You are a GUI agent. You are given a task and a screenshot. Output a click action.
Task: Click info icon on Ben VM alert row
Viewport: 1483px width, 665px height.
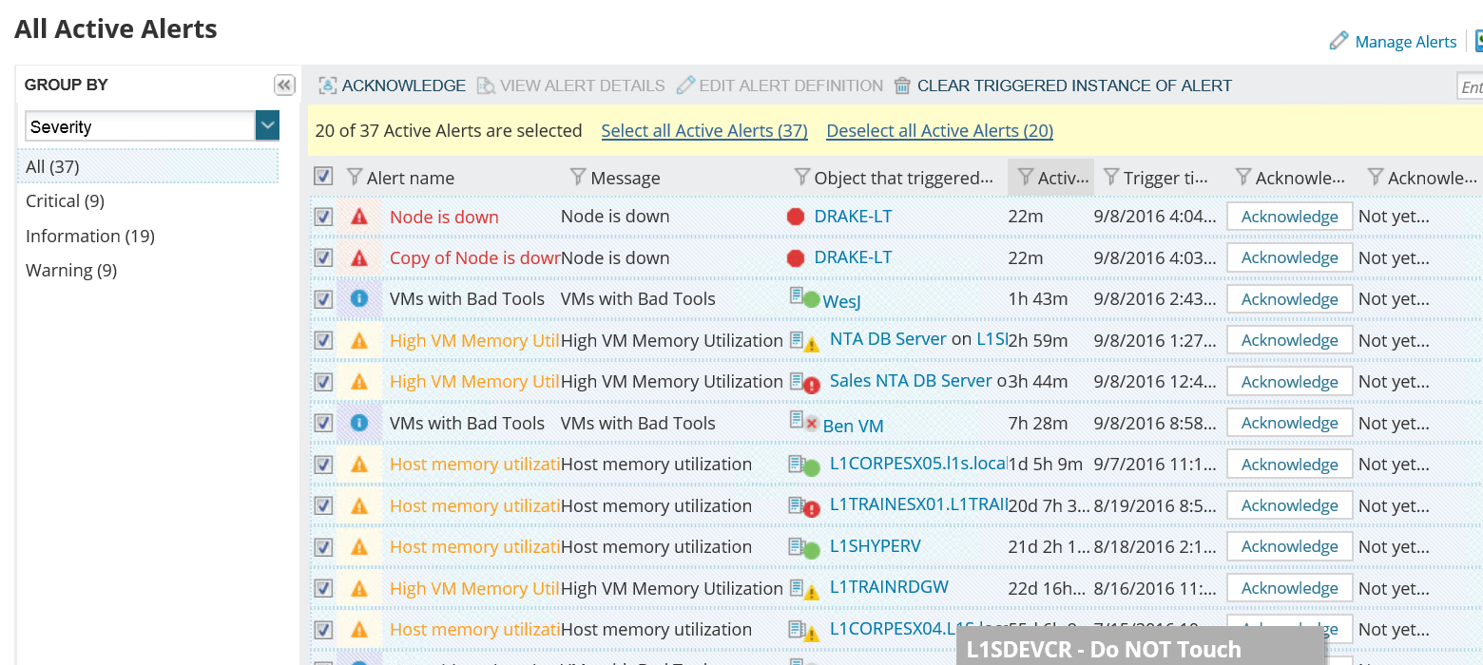coord(359,423)
